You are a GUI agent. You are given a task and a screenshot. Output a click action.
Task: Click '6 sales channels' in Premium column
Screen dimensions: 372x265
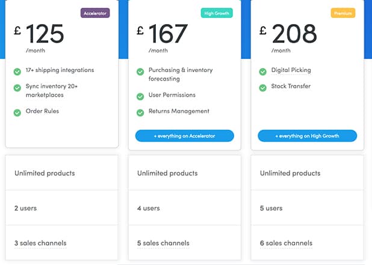286,243
